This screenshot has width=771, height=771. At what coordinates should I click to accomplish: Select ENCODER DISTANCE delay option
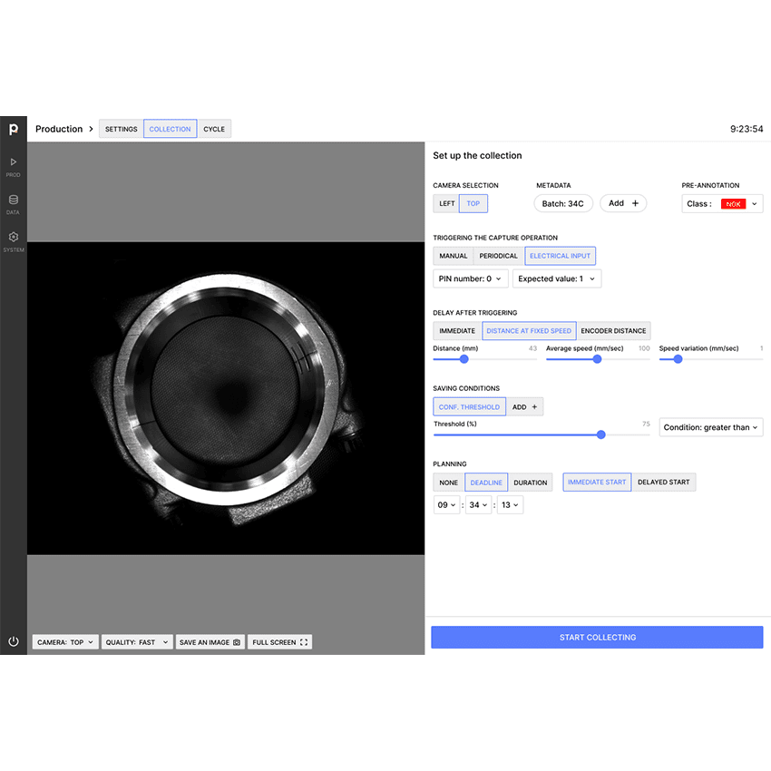click(613, 331)
